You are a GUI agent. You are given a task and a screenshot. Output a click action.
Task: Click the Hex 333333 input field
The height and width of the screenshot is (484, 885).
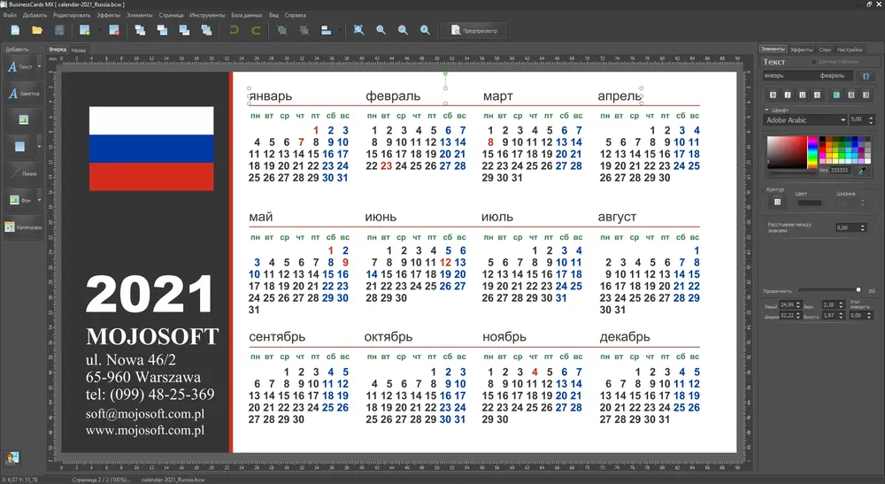point(841,171)
